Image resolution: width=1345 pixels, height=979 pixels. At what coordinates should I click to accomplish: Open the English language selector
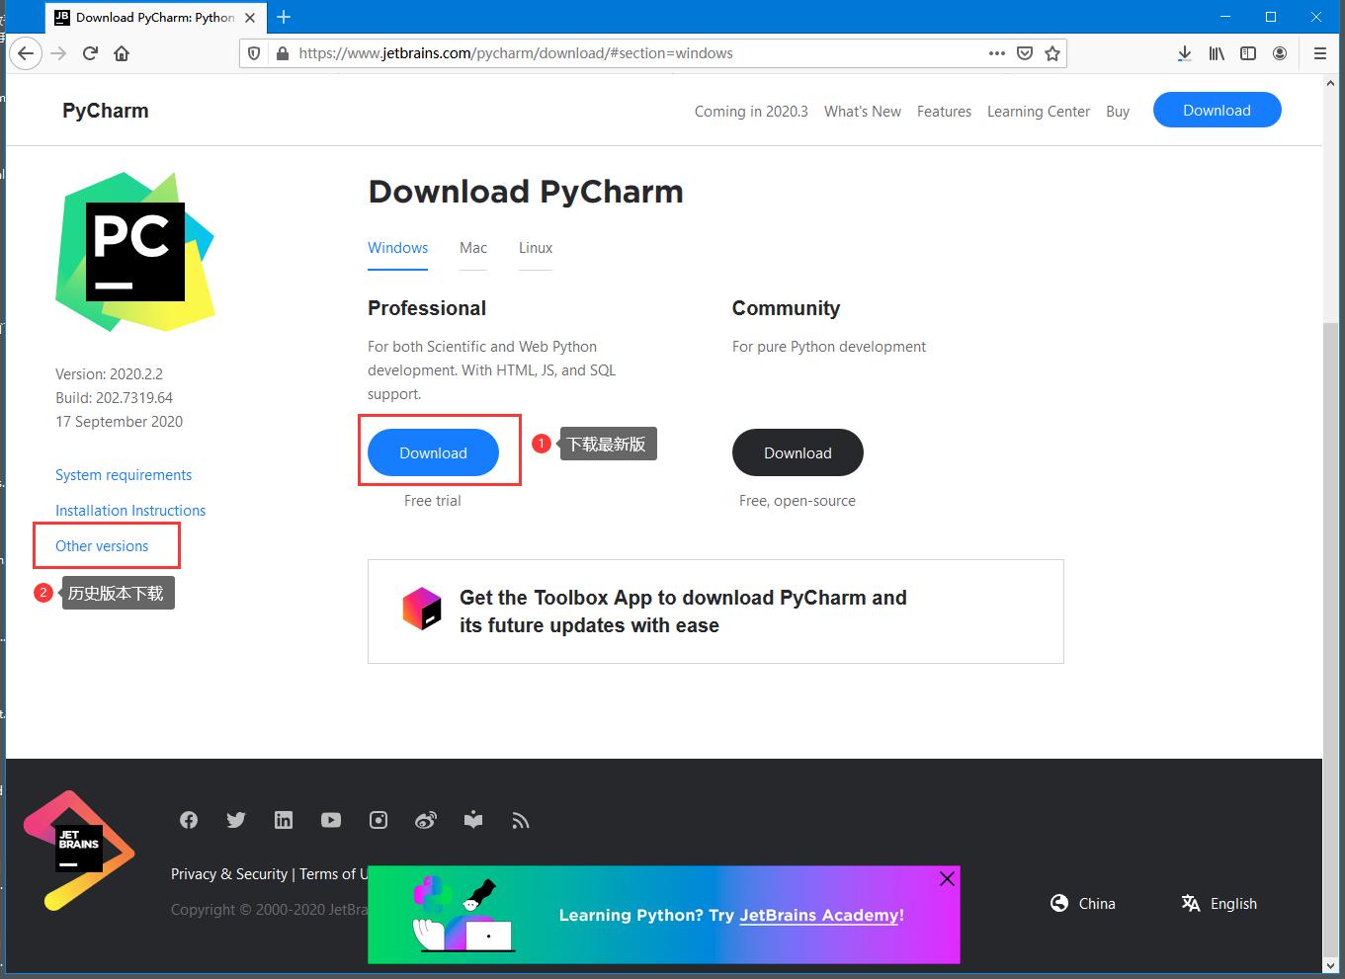coord(1220,904)
